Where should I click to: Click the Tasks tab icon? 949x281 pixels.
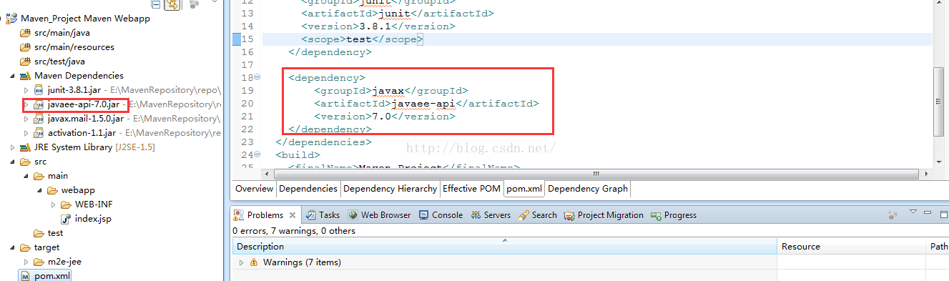point(311,215)
